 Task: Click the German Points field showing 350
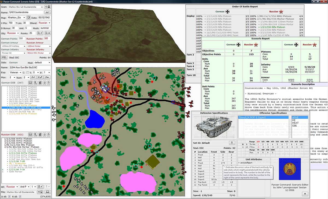click(22, 38)
